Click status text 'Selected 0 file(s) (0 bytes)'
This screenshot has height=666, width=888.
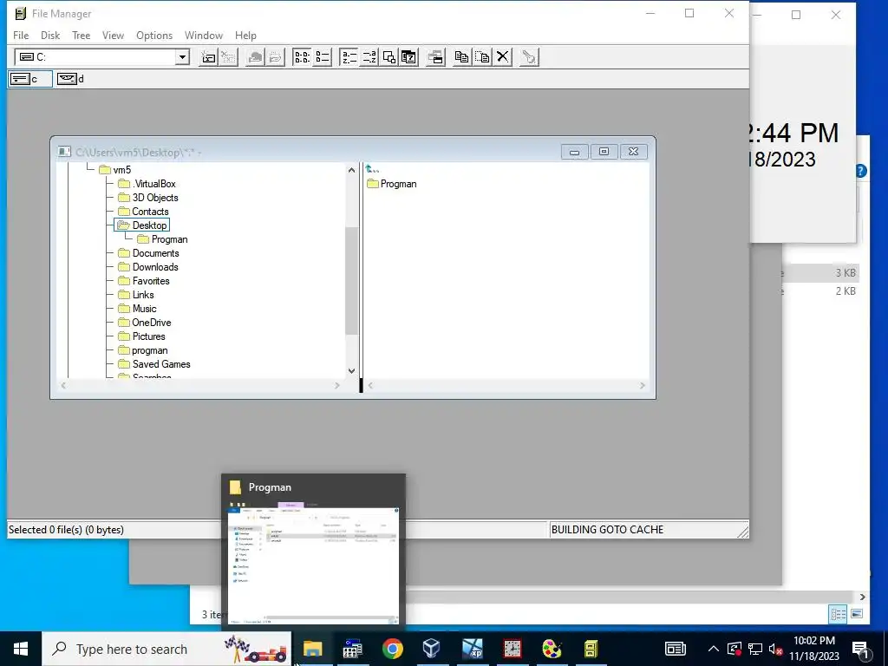(x=66, y=530)
